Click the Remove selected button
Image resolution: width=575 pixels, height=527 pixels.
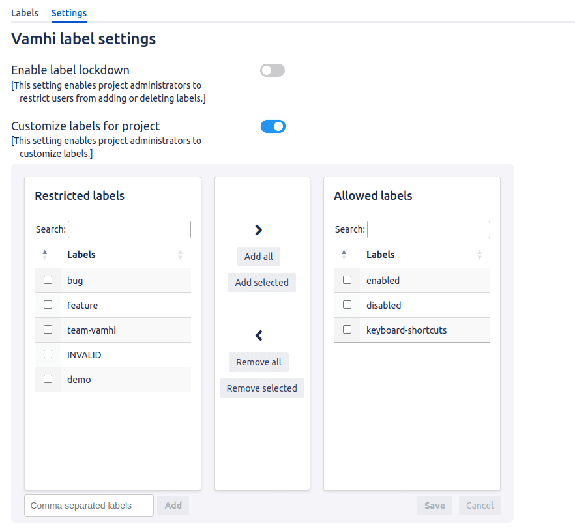[x=262, y=388]
